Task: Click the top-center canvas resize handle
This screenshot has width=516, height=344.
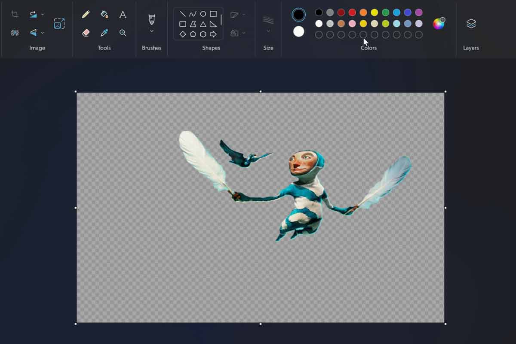Action: (261, 92)
